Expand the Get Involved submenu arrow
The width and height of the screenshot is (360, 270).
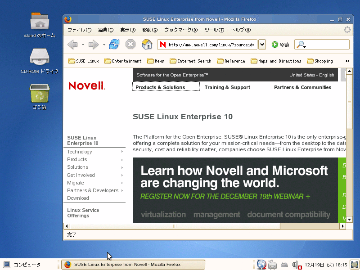tap(122, 175)
